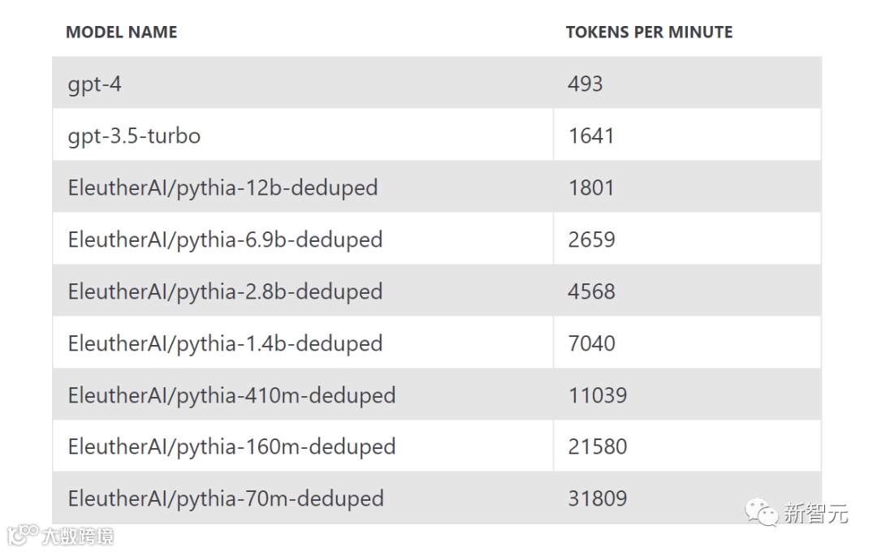This screenshot has width=877, height=552.
Task: Click the 新智元 watermark text
Action: click(x=816, y=513)
